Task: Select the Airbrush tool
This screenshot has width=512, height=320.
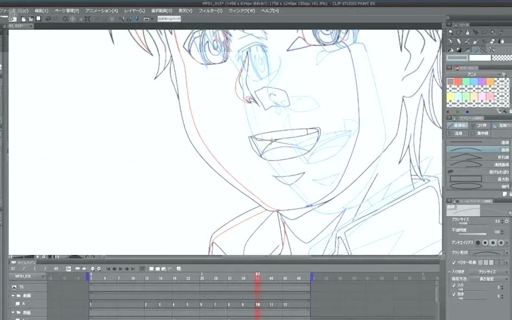Action: pyautogui.click(x=476, y=41)
